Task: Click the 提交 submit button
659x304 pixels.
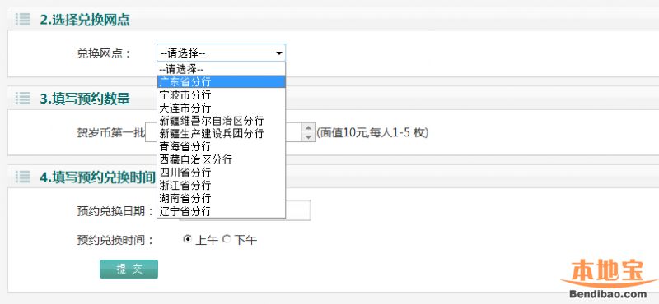Action: [129, 269]
